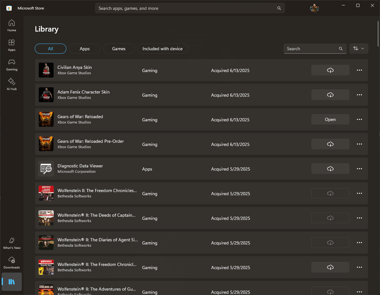Click Wolfenstein II: The Diaries of Agent title
Screen dimensions: 380x295
point(98,240)
